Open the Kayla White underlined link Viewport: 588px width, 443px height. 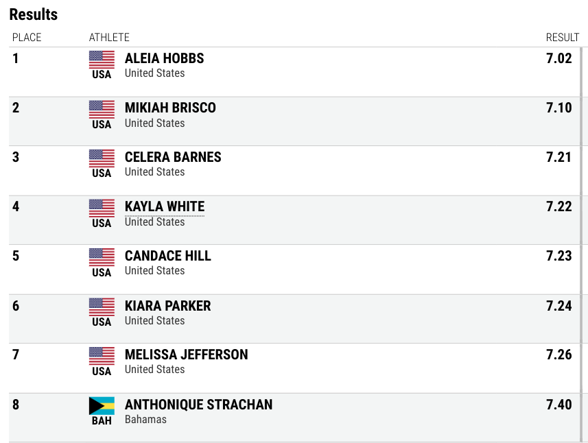tap(165, 206)
